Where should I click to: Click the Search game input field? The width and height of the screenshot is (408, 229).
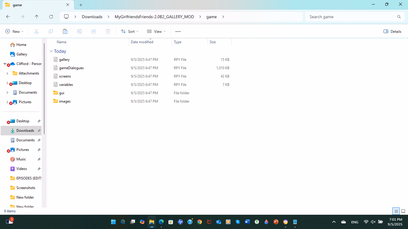tap(351, 17)
